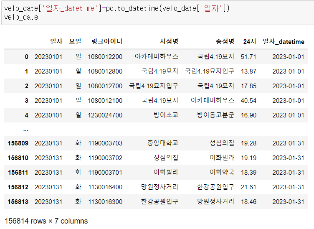Click the 24시 value 18.46
Image resolution: width=314 pixels, height=229 pixels.
[248, 202]
